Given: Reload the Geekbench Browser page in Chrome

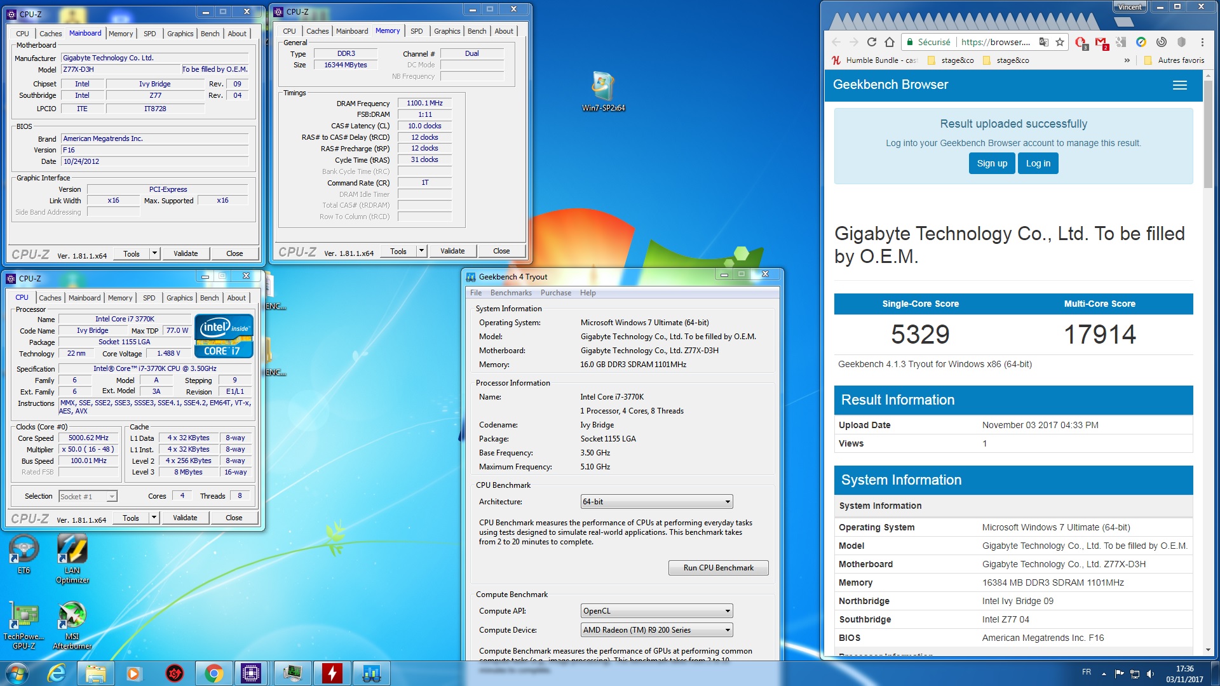Looking at the screenshot, I should (x=872, y=42).
